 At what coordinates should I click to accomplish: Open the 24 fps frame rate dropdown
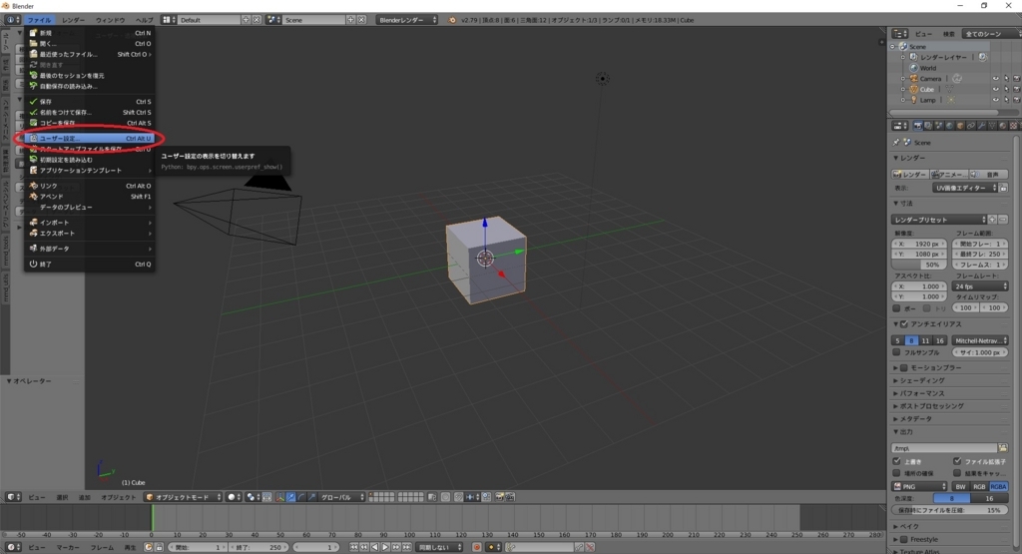[x=980, y=286]
